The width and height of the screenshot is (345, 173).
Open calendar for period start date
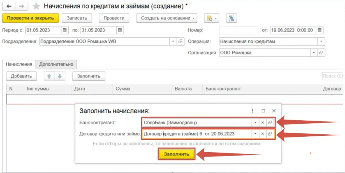point(65,30)
